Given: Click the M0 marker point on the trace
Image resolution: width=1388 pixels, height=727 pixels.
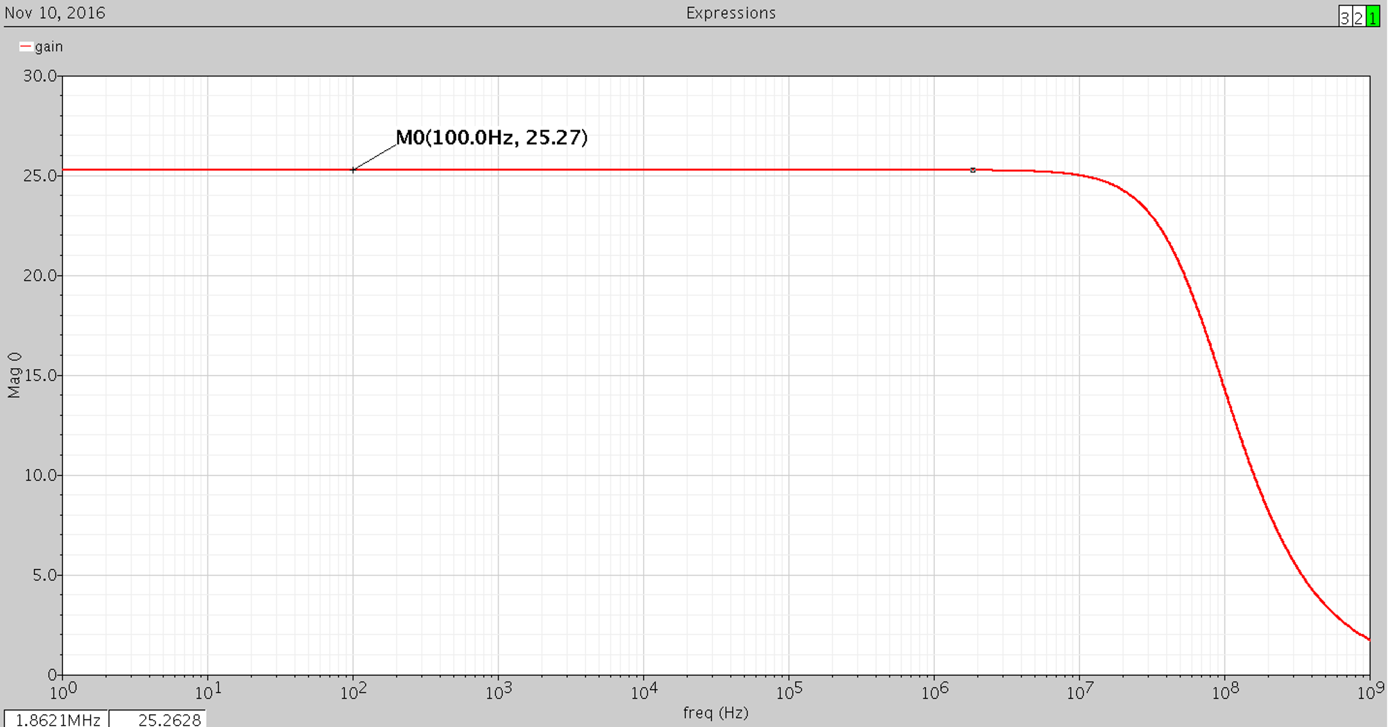Looking at the screenshot, I should (x=354, y=170).
